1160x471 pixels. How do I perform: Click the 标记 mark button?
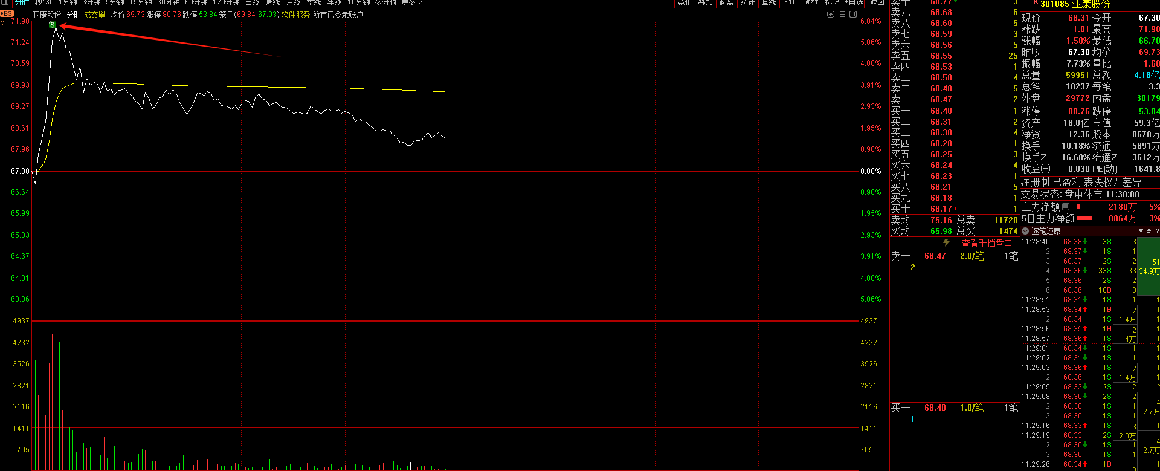point(832,3)
